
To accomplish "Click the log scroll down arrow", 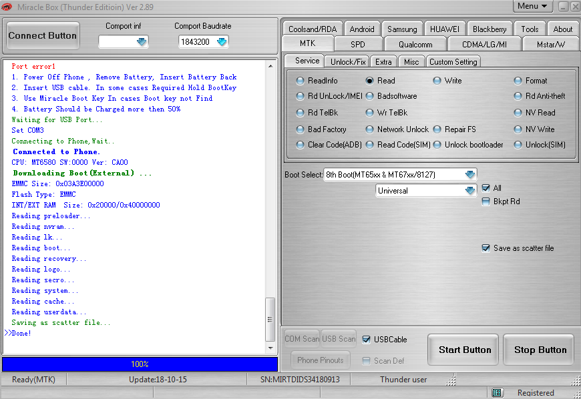I will tap(270, 348).
